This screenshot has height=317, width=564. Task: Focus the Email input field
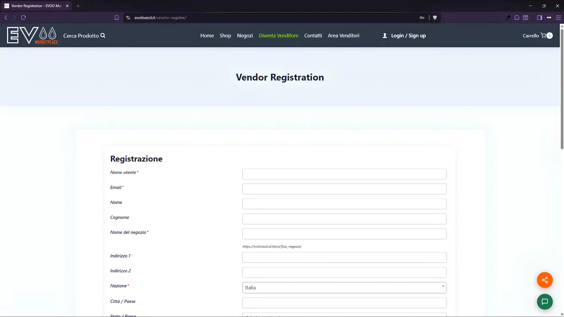tap(344, 189)
